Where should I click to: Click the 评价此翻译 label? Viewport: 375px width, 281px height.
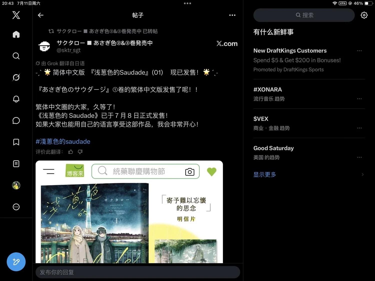(x=49, y=152)
